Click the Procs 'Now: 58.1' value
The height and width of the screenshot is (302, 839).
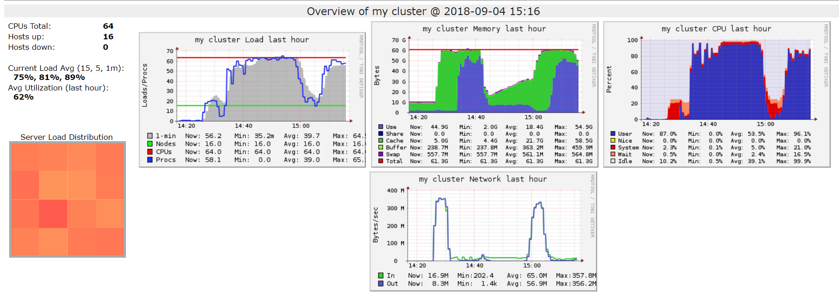point(203,160)
